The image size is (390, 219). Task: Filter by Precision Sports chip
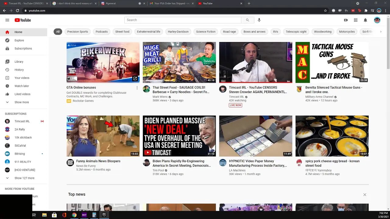click(x=77, y=32)
